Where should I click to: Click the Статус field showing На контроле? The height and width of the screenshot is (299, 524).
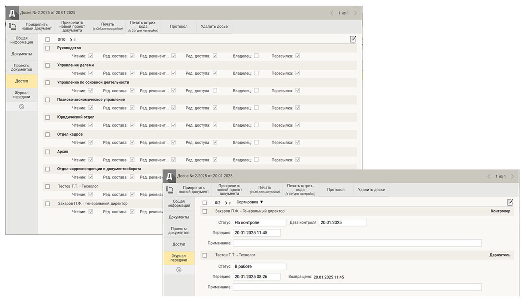click(x=259, y=222)
